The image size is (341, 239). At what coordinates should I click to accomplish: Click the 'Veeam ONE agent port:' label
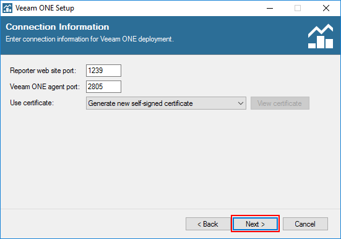(x=45, y=87)
